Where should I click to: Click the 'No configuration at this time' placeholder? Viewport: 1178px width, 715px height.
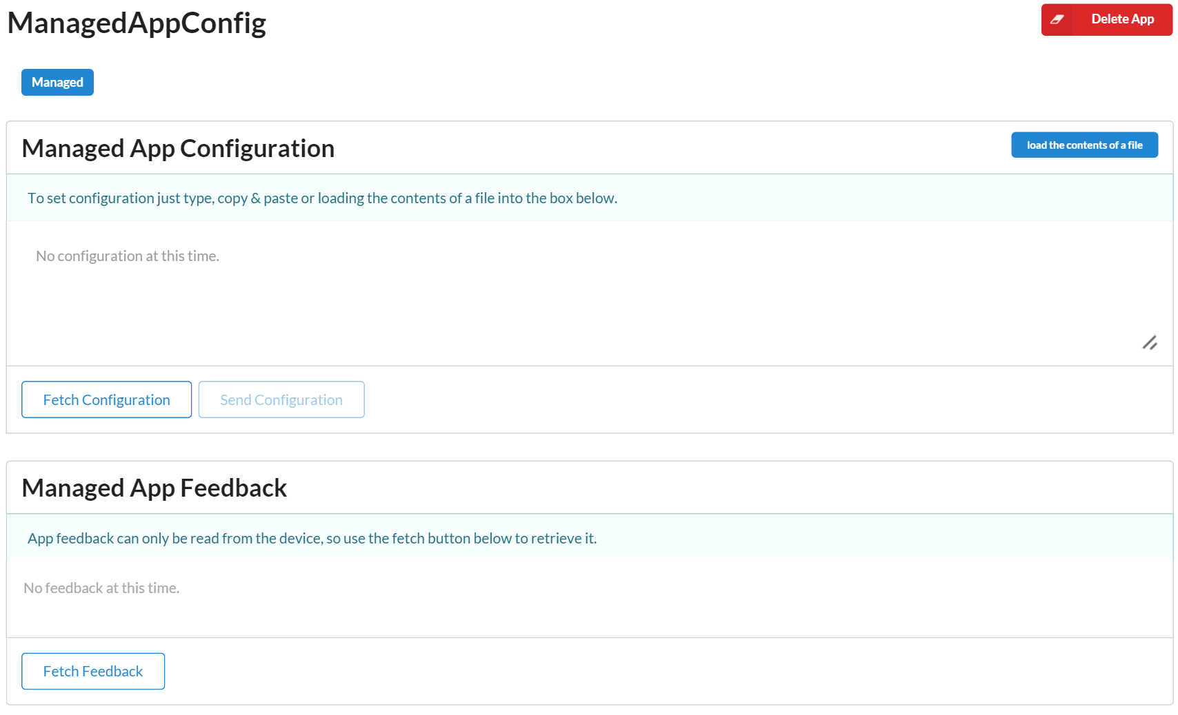tap(128, 256)
